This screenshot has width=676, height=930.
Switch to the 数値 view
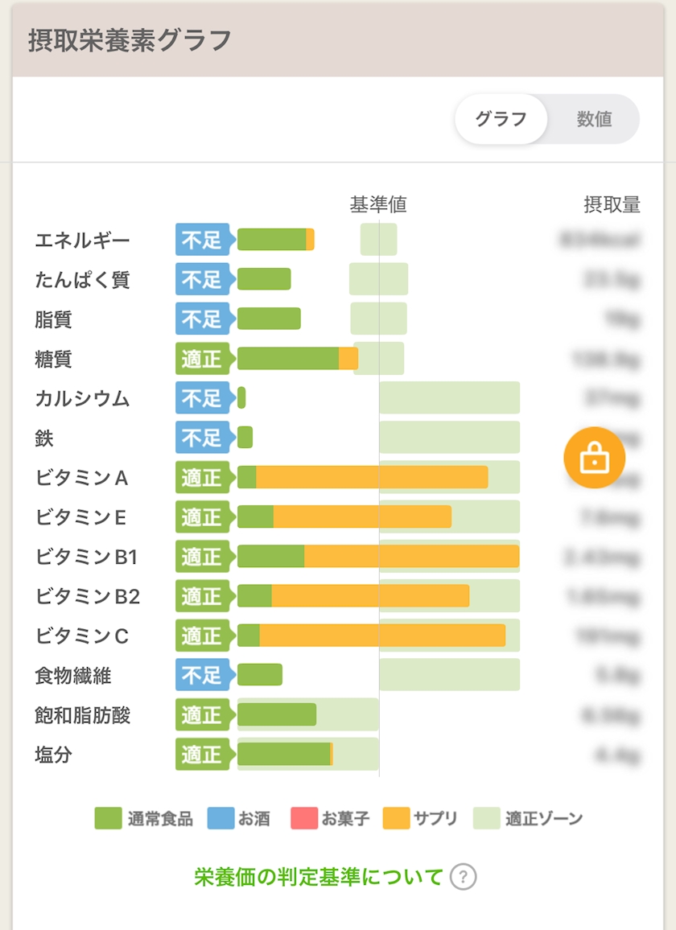pyautogui.click(x=594, y=119)
